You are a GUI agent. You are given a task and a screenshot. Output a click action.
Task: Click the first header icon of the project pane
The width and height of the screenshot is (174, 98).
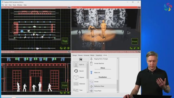coord(138,52)
